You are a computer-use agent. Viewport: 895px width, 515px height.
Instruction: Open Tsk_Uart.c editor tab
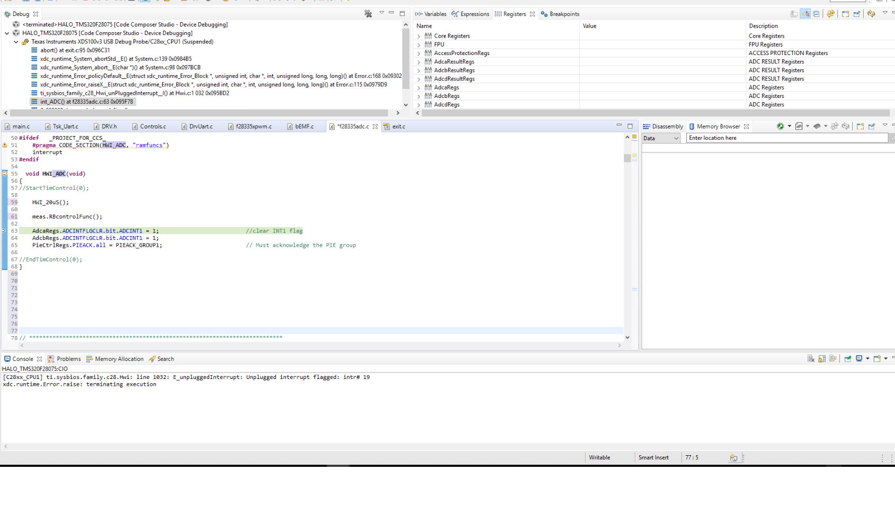pyautogui.click(x=62, y=127)
